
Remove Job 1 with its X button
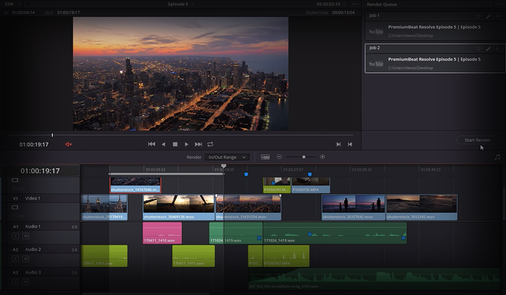point(497,16)
